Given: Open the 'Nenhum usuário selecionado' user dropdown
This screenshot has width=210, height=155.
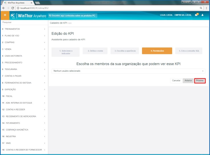Looking at the screenshot, I should (x=128, y=71).
